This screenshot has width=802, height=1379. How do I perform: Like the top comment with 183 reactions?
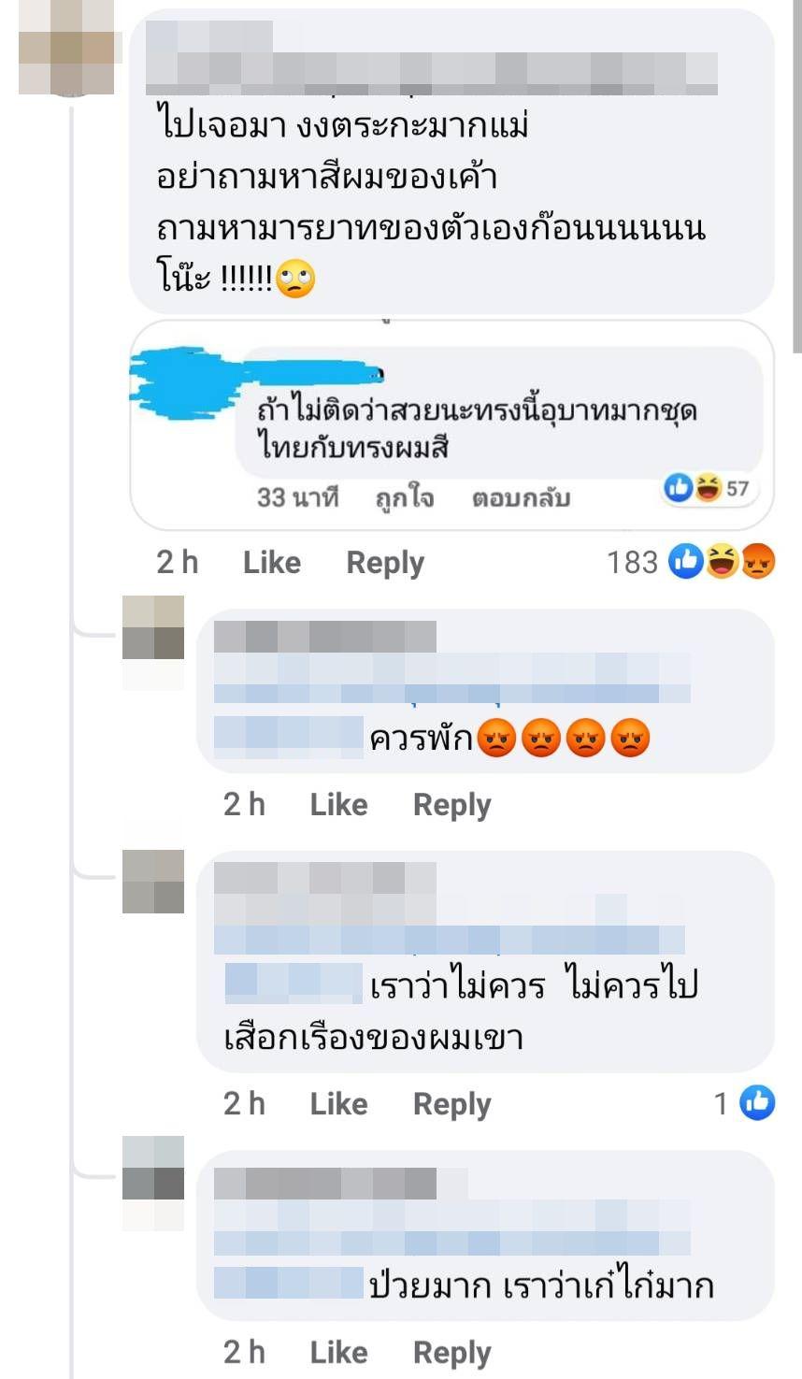click(x=272, y=563)
